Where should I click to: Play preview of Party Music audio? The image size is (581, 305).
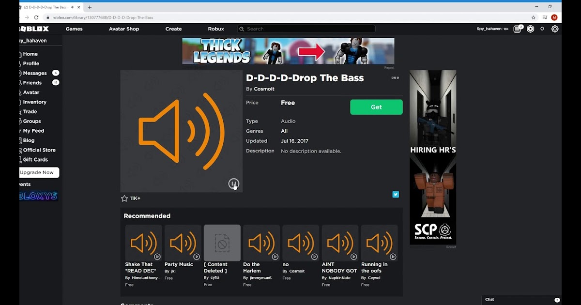pos(197,257)
